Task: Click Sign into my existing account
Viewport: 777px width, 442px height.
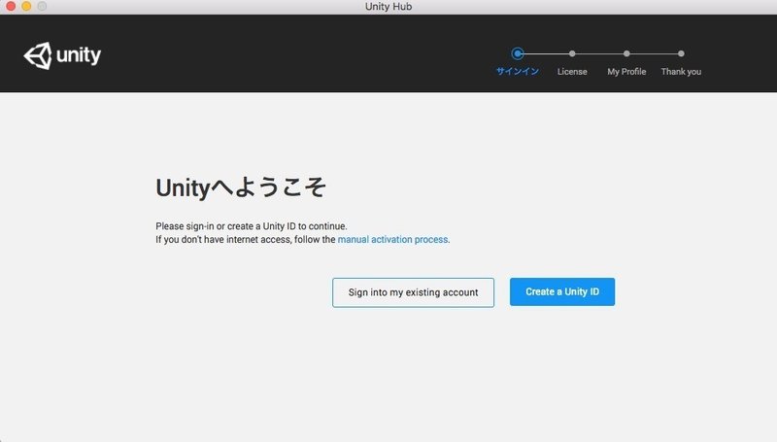Action: click(x=413, y=292)
